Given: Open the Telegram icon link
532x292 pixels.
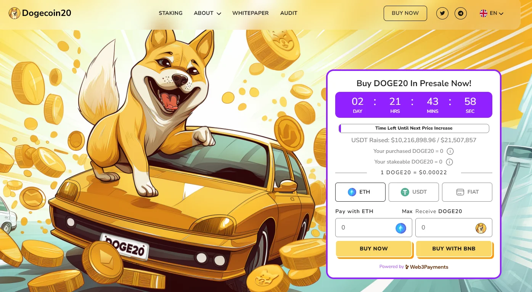Looking at the screenshot, I should [461, 13].
